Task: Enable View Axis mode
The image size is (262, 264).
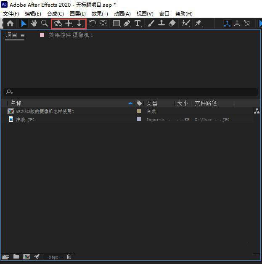Action: click(x=247, y=23)
